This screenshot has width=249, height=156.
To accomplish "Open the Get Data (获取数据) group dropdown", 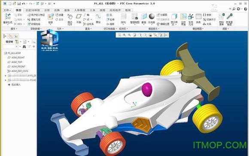I will click(x=36, y=29).
